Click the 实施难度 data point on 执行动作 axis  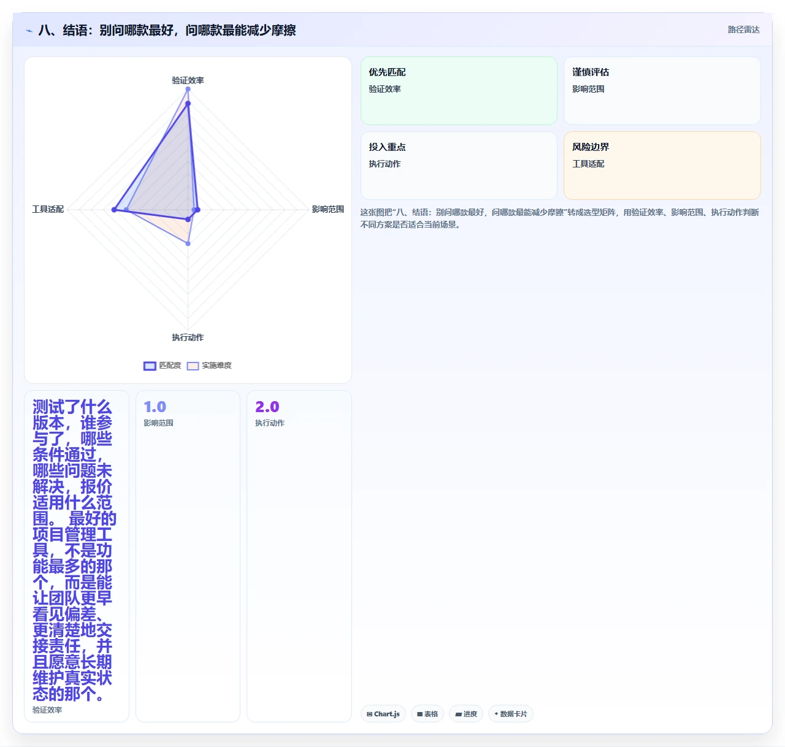[x=188, y=243]
